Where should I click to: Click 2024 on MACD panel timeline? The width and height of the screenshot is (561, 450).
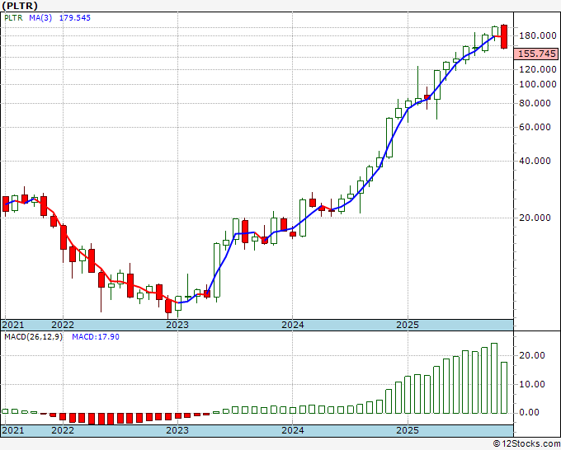pyautogui.click(x=293, y=430)
